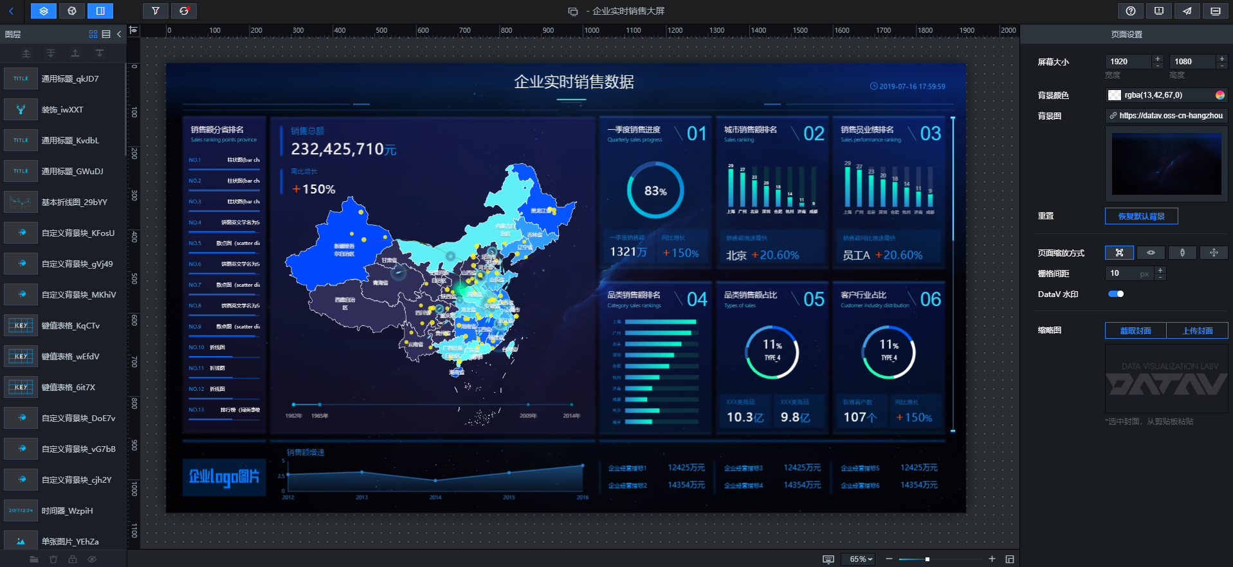
Task: Click the paper-plane publish icon
Action: (x=1187, y=11)
